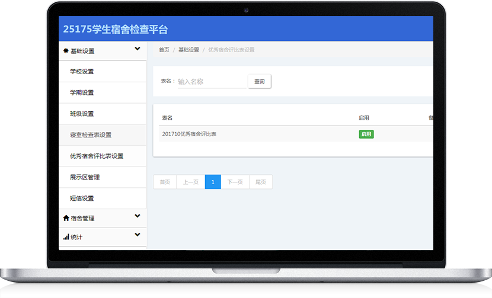This screenshot has height=298, width=492.
Task: Toggle the green 启用 status badge
Action: pyautogui.click(x=366, y=134)
